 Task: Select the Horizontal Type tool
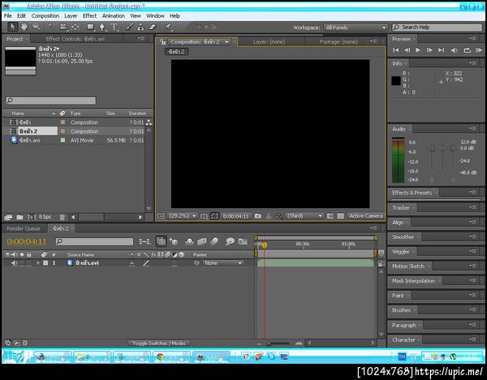(x=114, y=27)
